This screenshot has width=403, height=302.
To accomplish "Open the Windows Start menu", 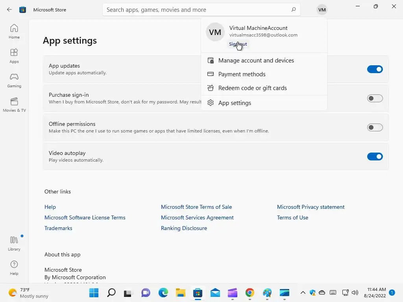I will pos(94,293).
